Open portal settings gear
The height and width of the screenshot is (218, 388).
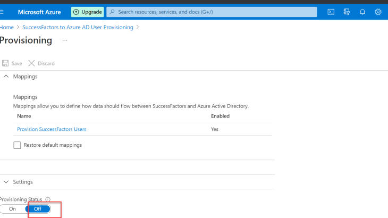pos(378,12)
